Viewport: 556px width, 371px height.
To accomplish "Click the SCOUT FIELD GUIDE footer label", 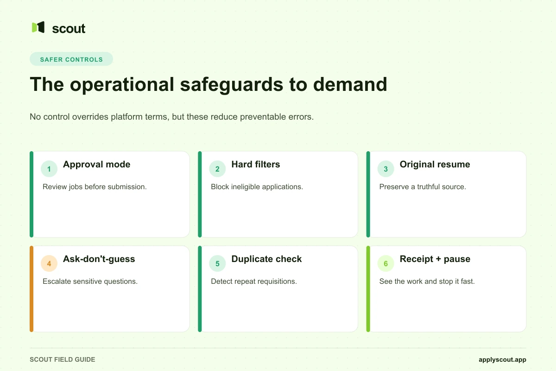I will [63, 360].
